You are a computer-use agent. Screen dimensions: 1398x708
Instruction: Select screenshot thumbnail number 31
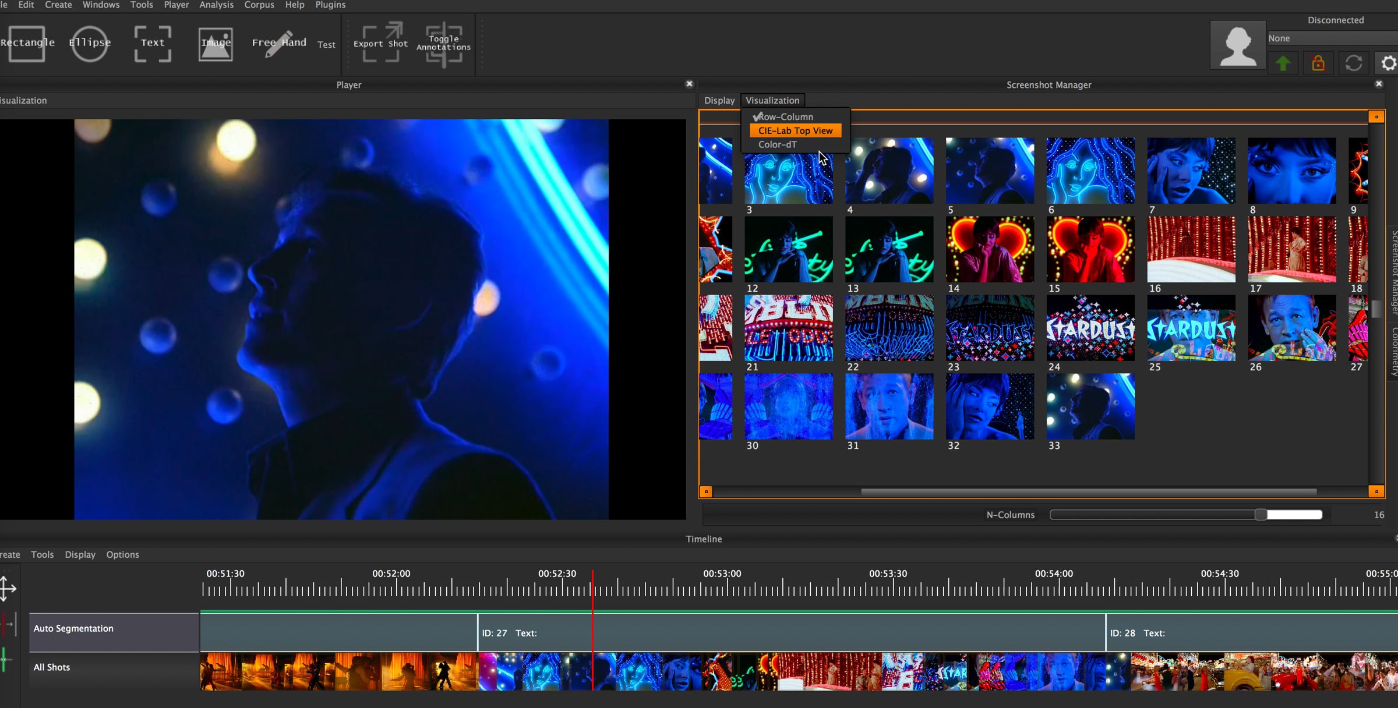(x=889, y=406)
